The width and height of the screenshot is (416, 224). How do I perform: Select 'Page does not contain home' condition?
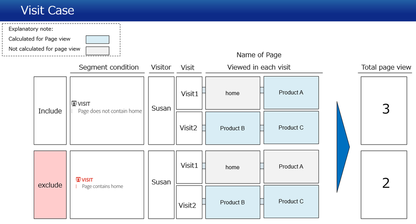tap(110, 111)
